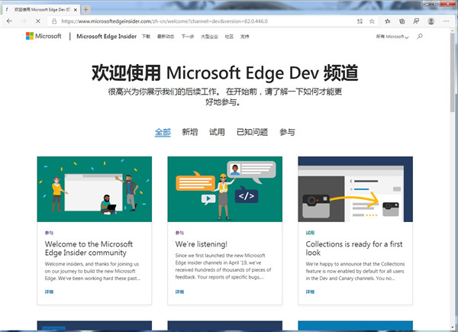458x332 pixels.
Task: Select the 新增 filter tab
Action: [x=189, y=132]
